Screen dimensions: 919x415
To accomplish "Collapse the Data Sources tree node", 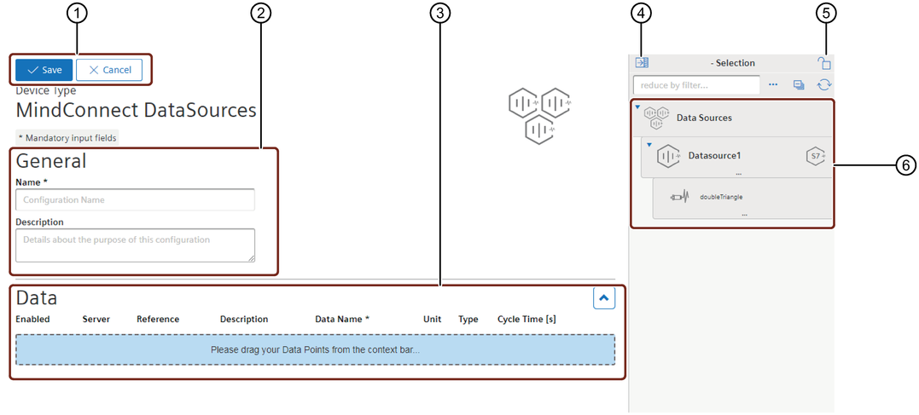I will (x=637, y=107).
